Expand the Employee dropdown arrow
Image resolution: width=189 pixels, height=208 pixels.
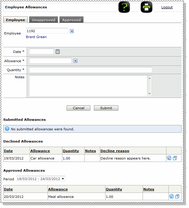point(72,31)
